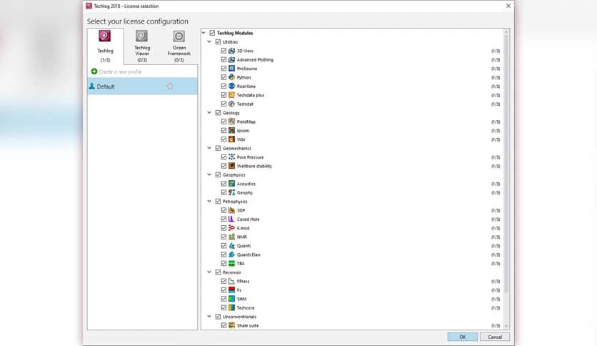597x346 pixels.
Task: Click the 3D View module icon
Action: [x=231, y=51]
